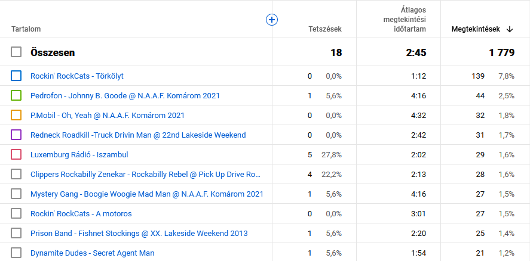This screenshot has height=261, width=530.
Task: Sort by Átlagos megtekintési időtartam header
Action: 405,20
